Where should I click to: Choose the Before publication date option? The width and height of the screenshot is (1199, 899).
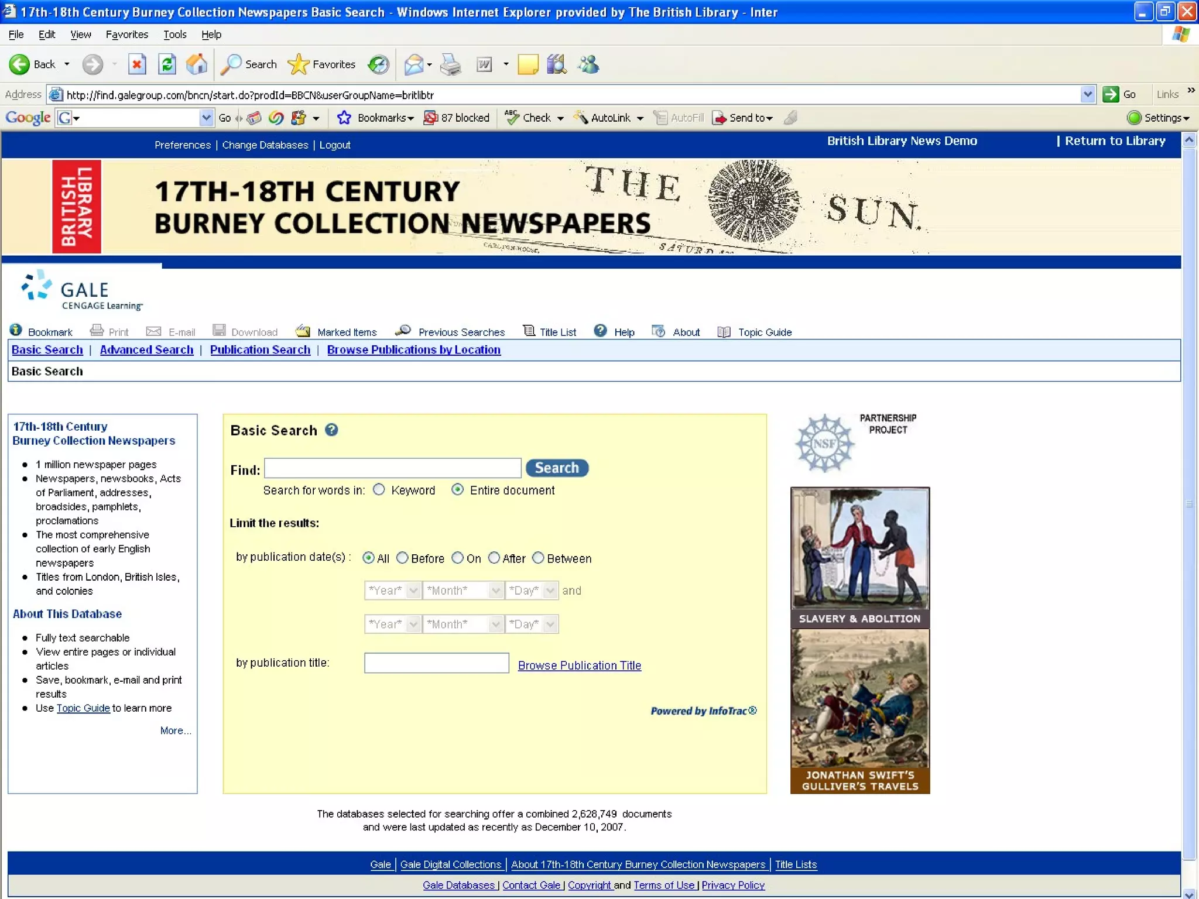pos(402,558)
